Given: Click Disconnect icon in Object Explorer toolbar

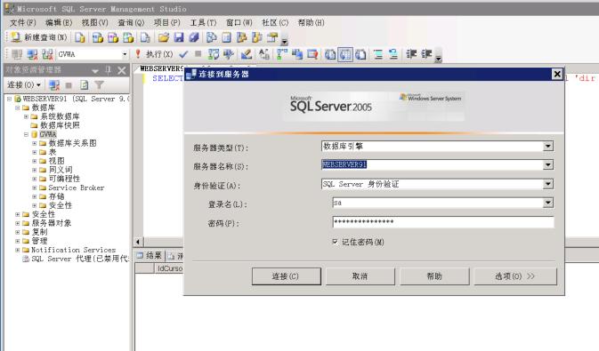Looking at the screenshot, I should pyautogui.click(x=54, y=84).
